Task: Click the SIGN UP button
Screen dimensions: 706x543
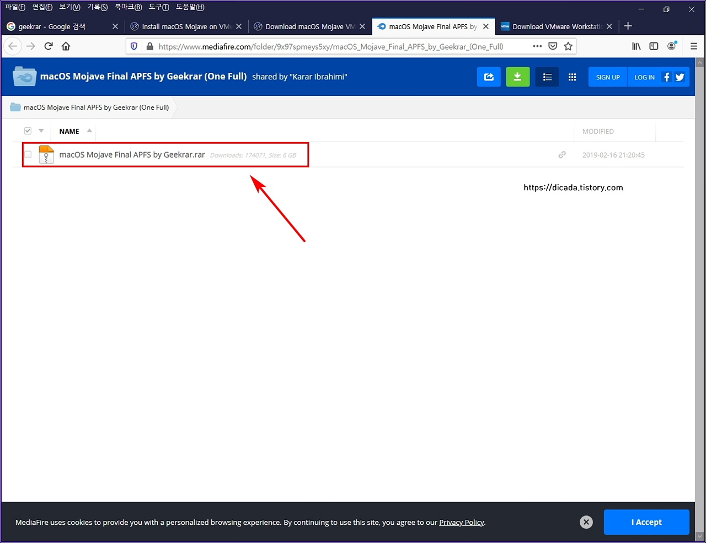Action: [x=608, y=77]
